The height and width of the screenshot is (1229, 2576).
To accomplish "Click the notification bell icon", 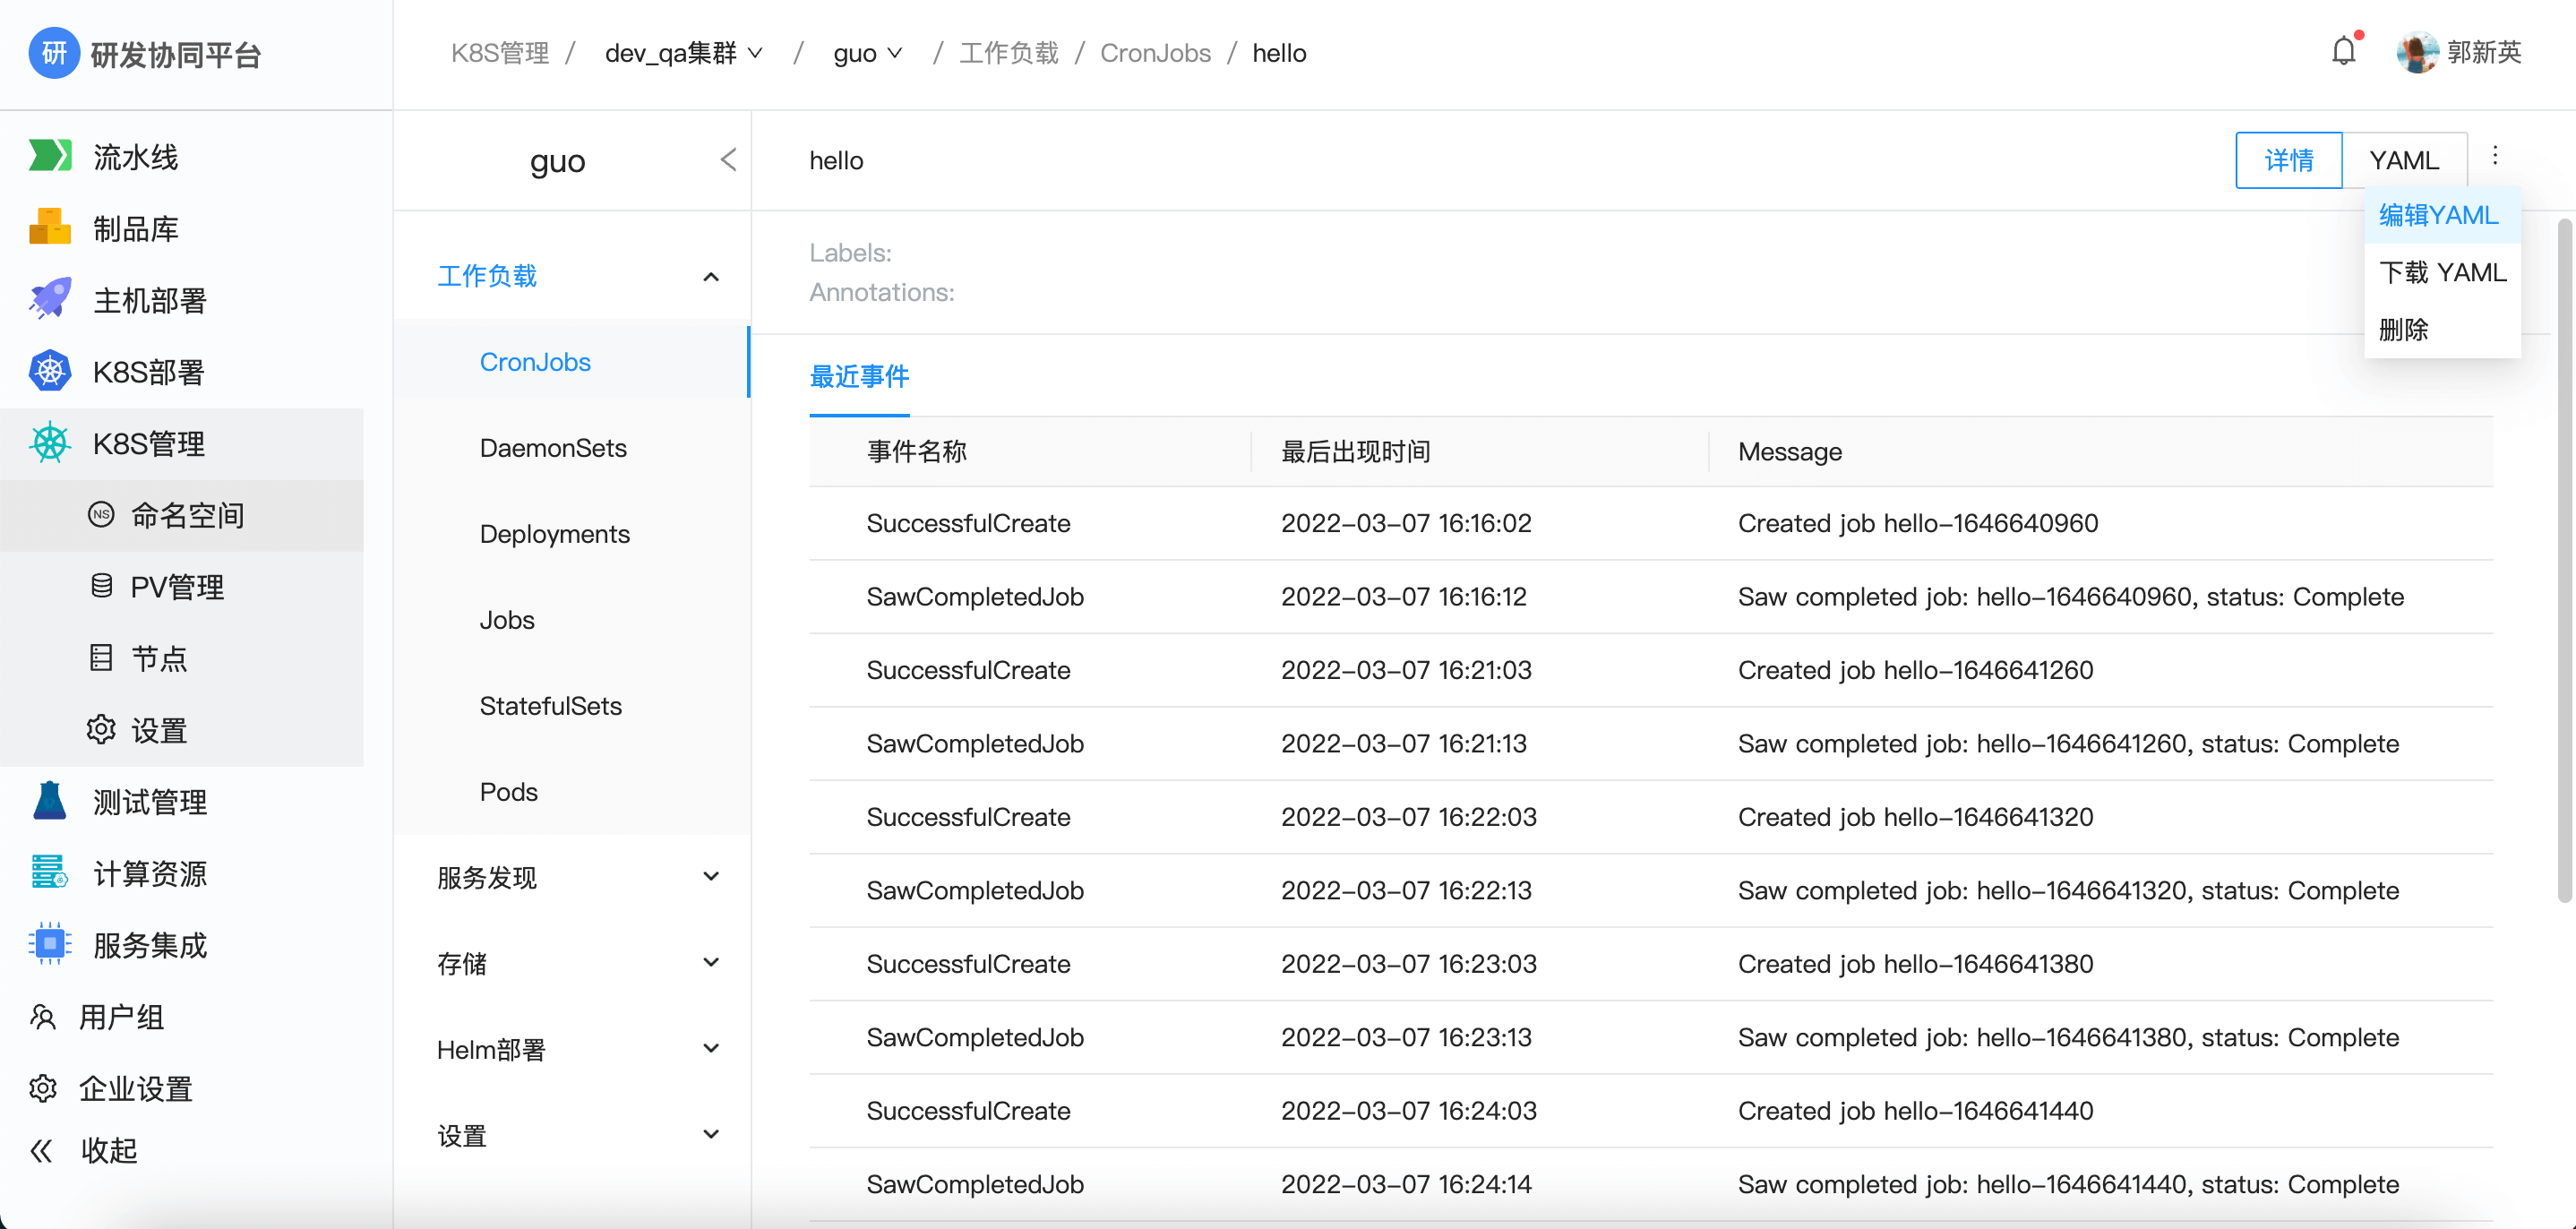I will click(2343, 52).
